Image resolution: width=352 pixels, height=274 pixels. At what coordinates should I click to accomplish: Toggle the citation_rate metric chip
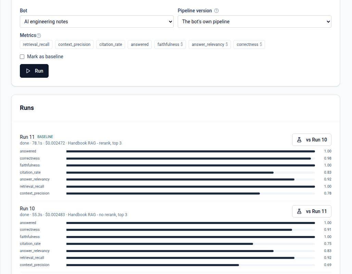111,45
